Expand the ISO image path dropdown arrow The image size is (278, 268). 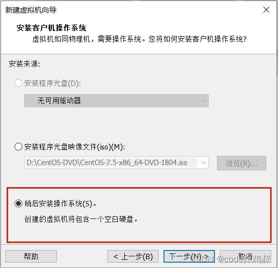[x=203, y=163]
